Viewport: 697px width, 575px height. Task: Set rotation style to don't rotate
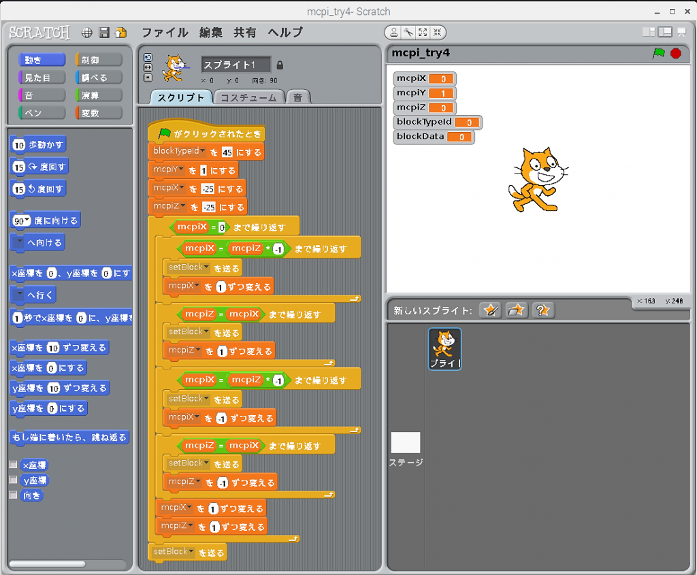pyautogui.click(x=148, y=78)
